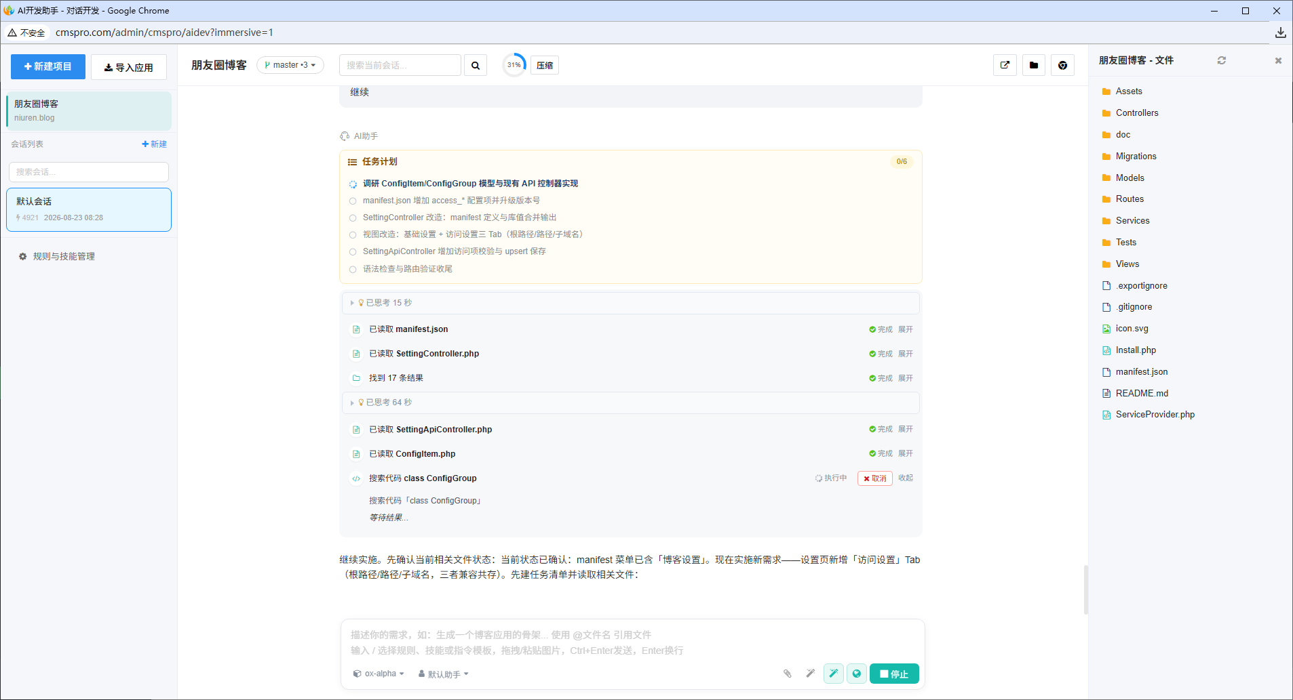
Task: Toggle the green magic wand button
Action: pos(833,674)
